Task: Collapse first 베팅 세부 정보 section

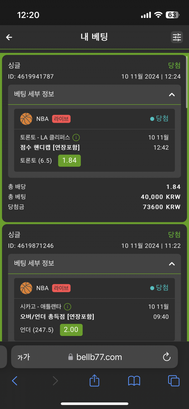Action: pyautogui.click(x=172, y=94)
